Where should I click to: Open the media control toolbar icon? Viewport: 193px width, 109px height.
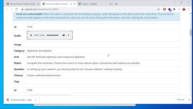point(179,9)
